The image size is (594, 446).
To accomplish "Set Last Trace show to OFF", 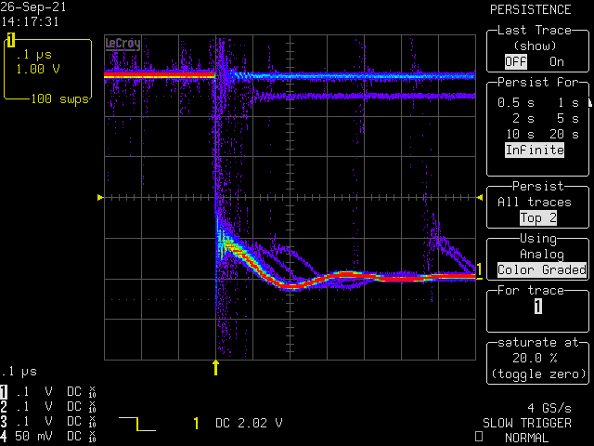I will [514, 61].
